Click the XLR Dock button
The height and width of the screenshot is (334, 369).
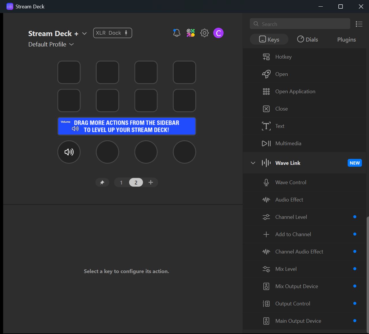pyautogui.click(x=113, y=33)
